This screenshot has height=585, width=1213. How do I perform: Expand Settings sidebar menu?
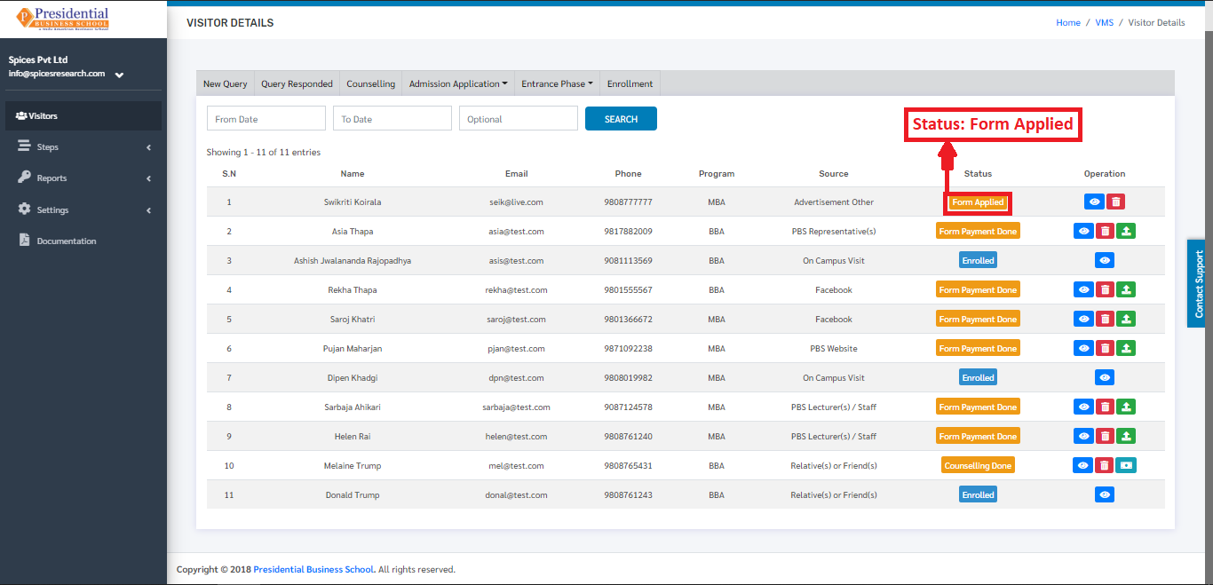pyautogui.click(x=83, y=209)
